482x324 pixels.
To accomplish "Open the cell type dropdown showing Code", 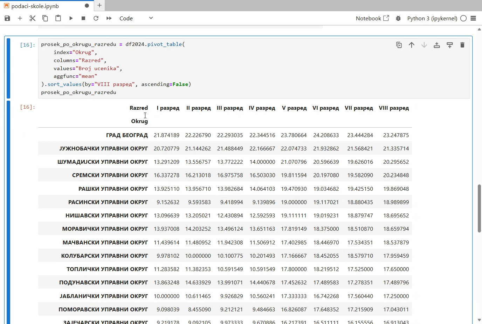I will (x=136, y=18).
